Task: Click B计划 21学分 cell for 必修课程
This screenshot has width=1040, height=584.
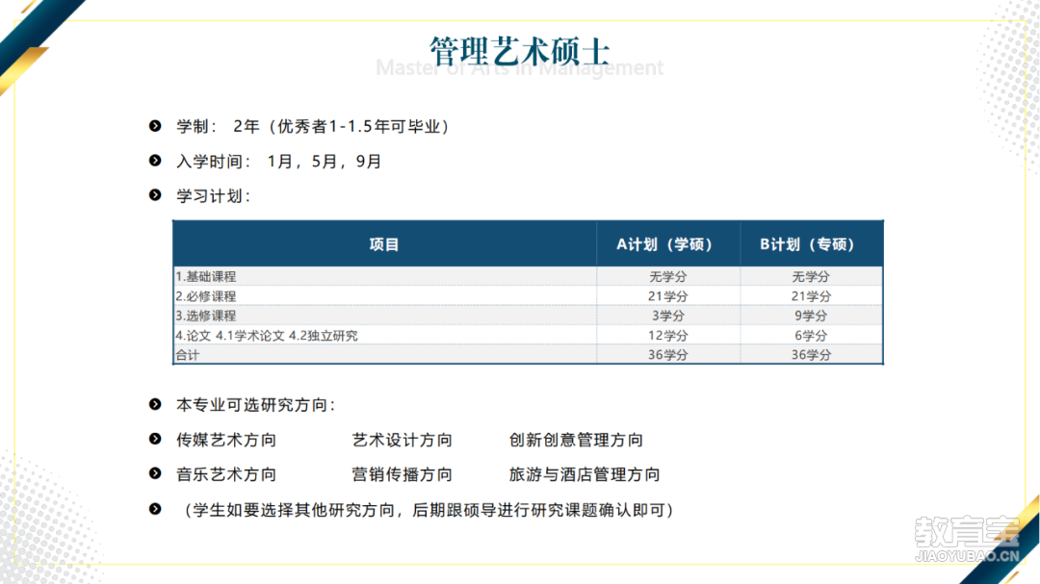Action: click(x=811, y=296)
